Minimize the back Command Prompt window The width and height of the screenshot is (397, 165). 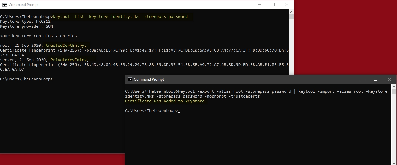(x=259, y=4)
